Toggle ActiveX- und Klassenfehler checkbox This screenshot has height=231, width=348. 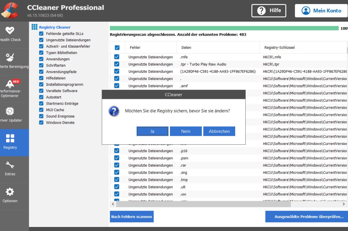pyautogui.click(x=41, y=46)
